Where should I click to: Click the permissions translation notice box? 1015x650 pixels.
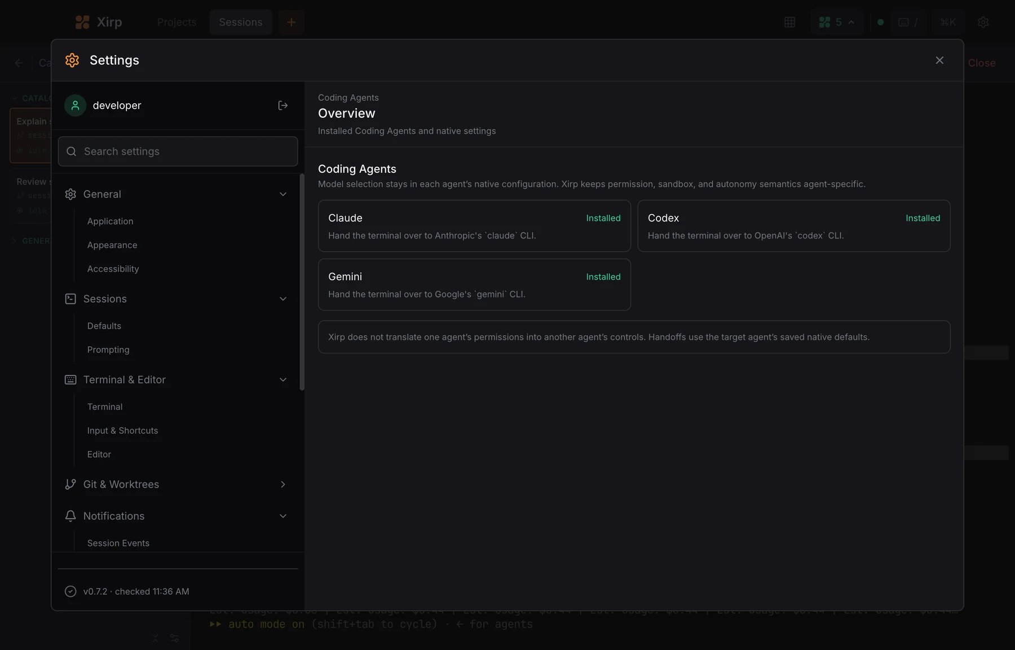click(634, 337)
